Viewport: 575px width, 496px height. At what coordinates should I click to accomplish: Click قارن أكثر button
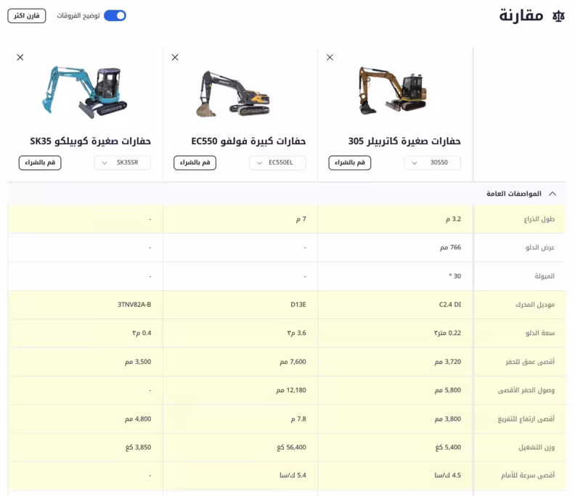pos(27,15)
